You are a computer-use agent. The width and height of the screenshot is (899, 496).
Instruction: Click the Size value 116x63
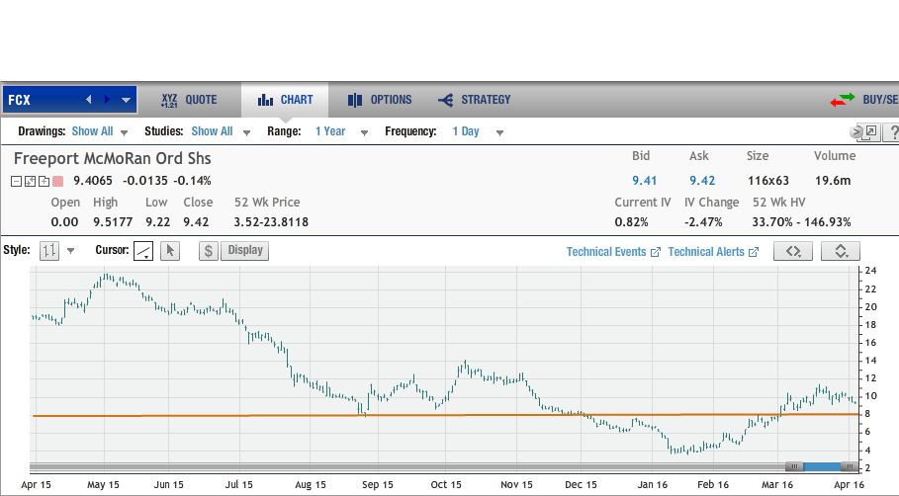click(x=768, y=181)
